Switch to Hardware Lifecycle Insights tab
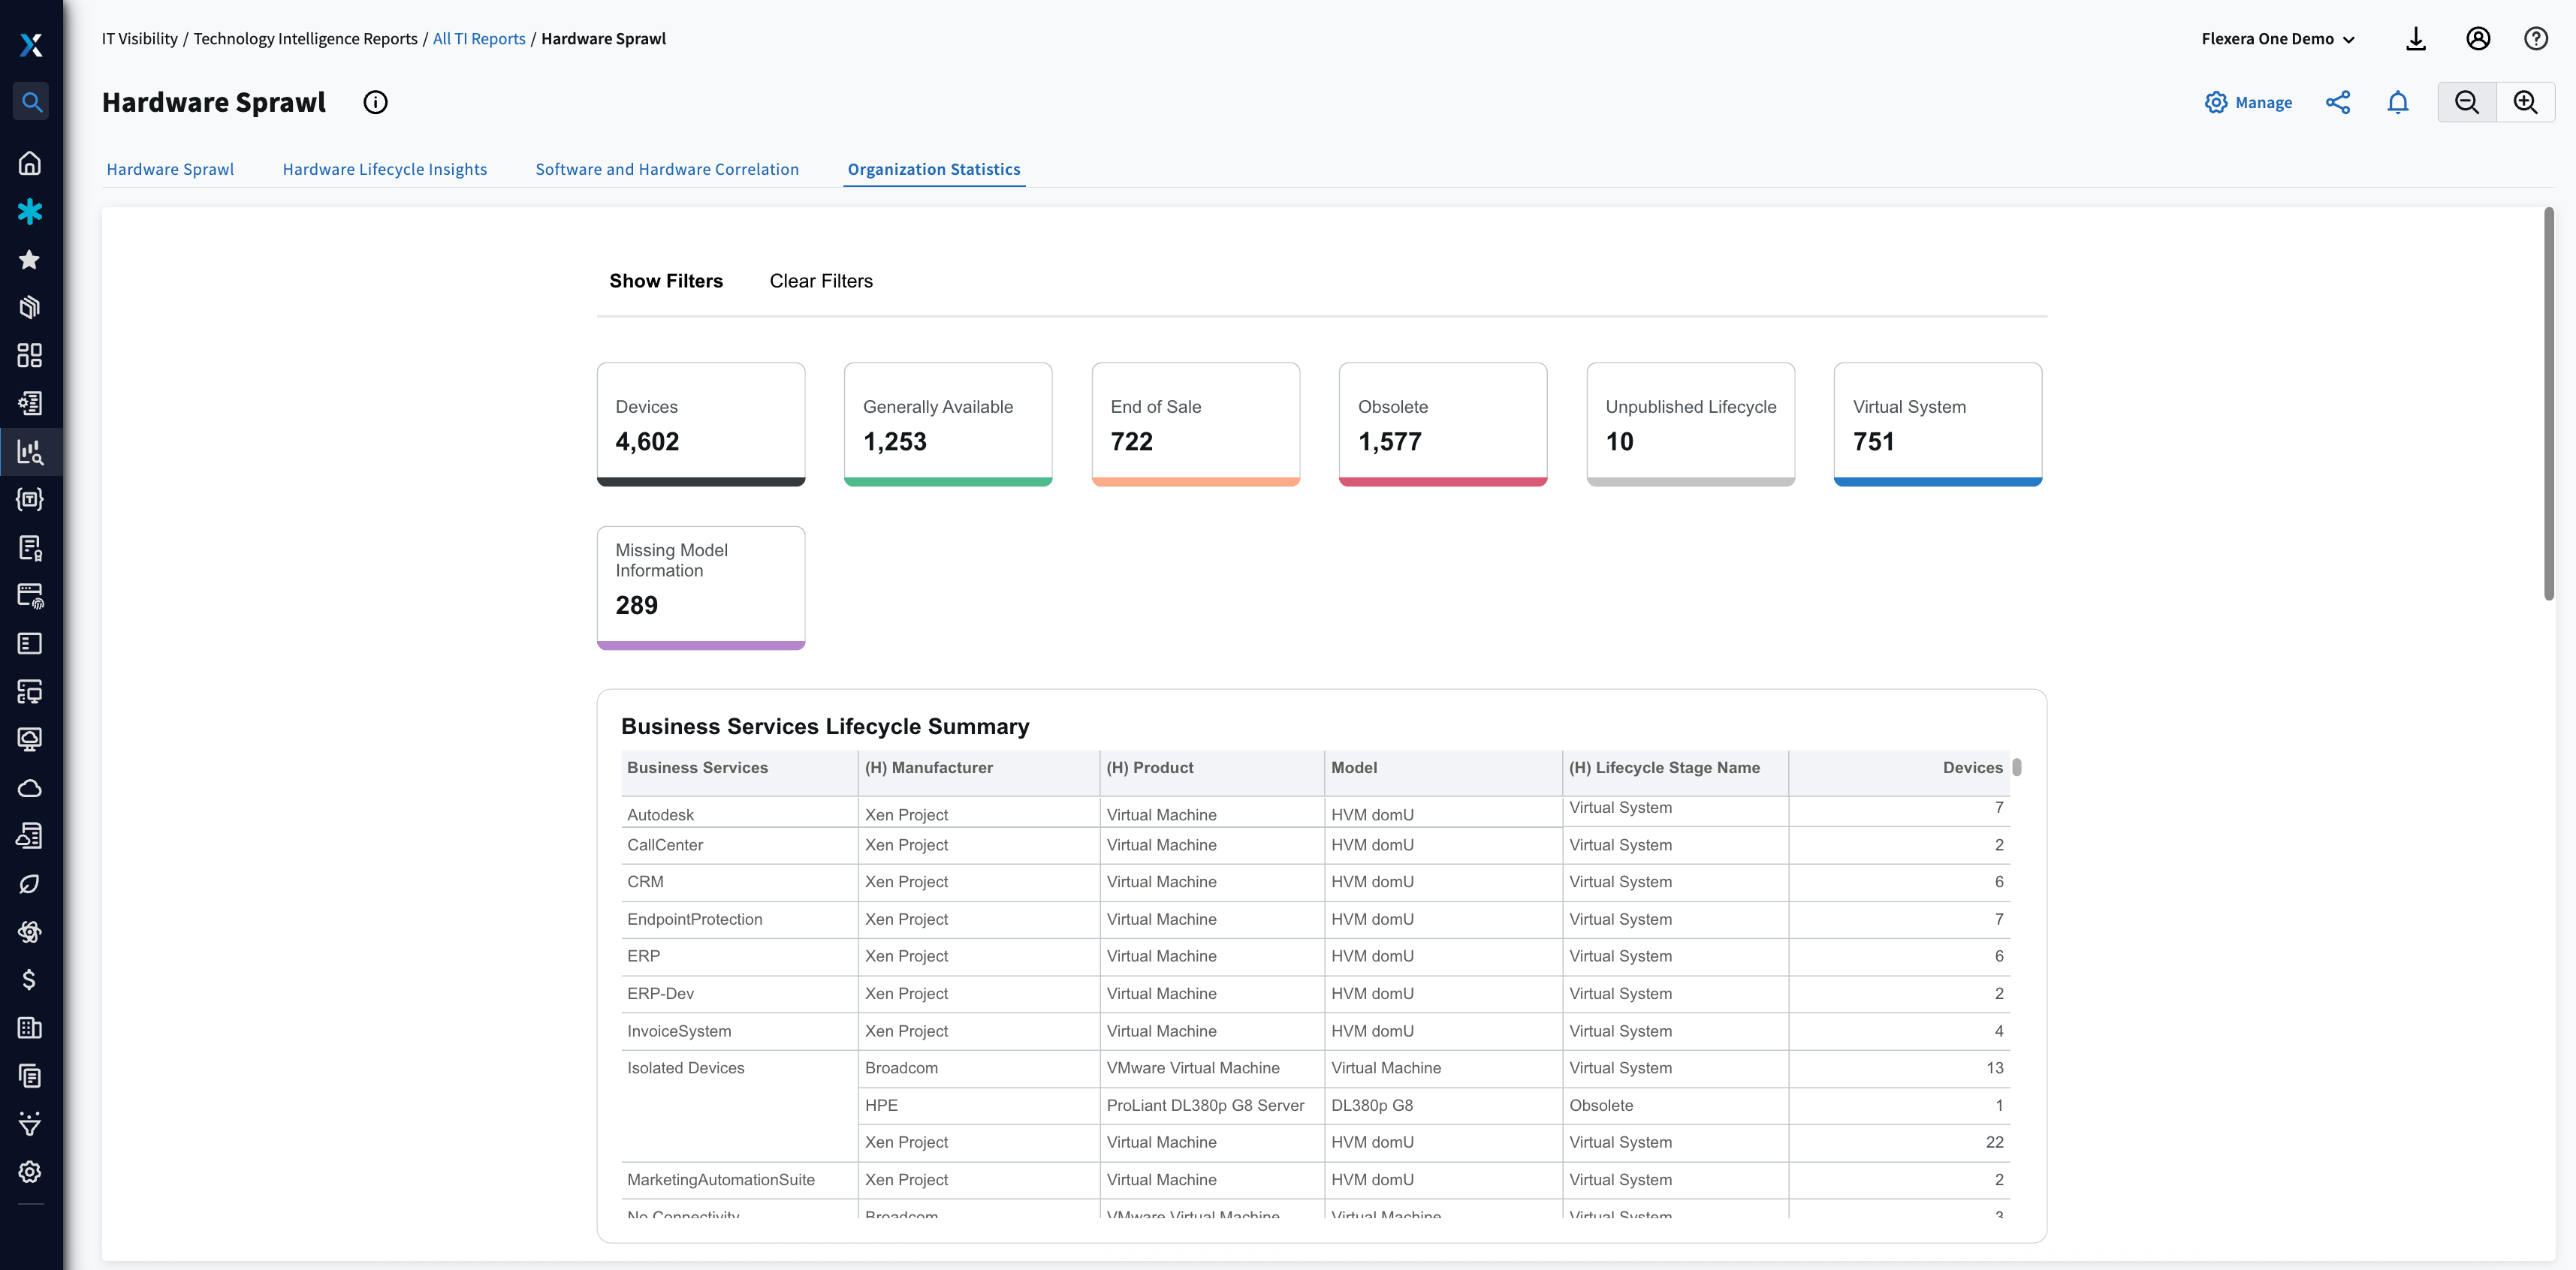 click(x=384, y=169)
